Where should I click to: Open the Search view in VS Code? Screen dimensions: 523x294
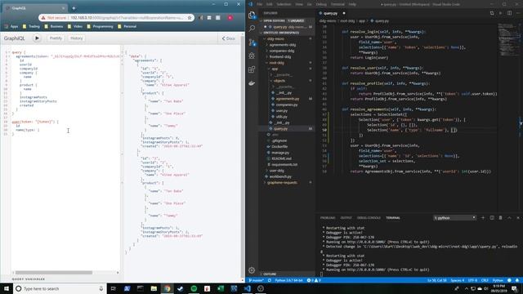coord(252,29)
